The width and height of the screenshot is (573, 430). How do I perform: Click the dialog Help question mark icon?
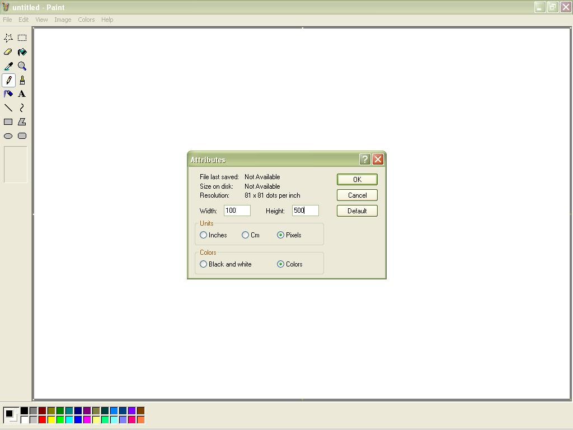pos(365,160)
